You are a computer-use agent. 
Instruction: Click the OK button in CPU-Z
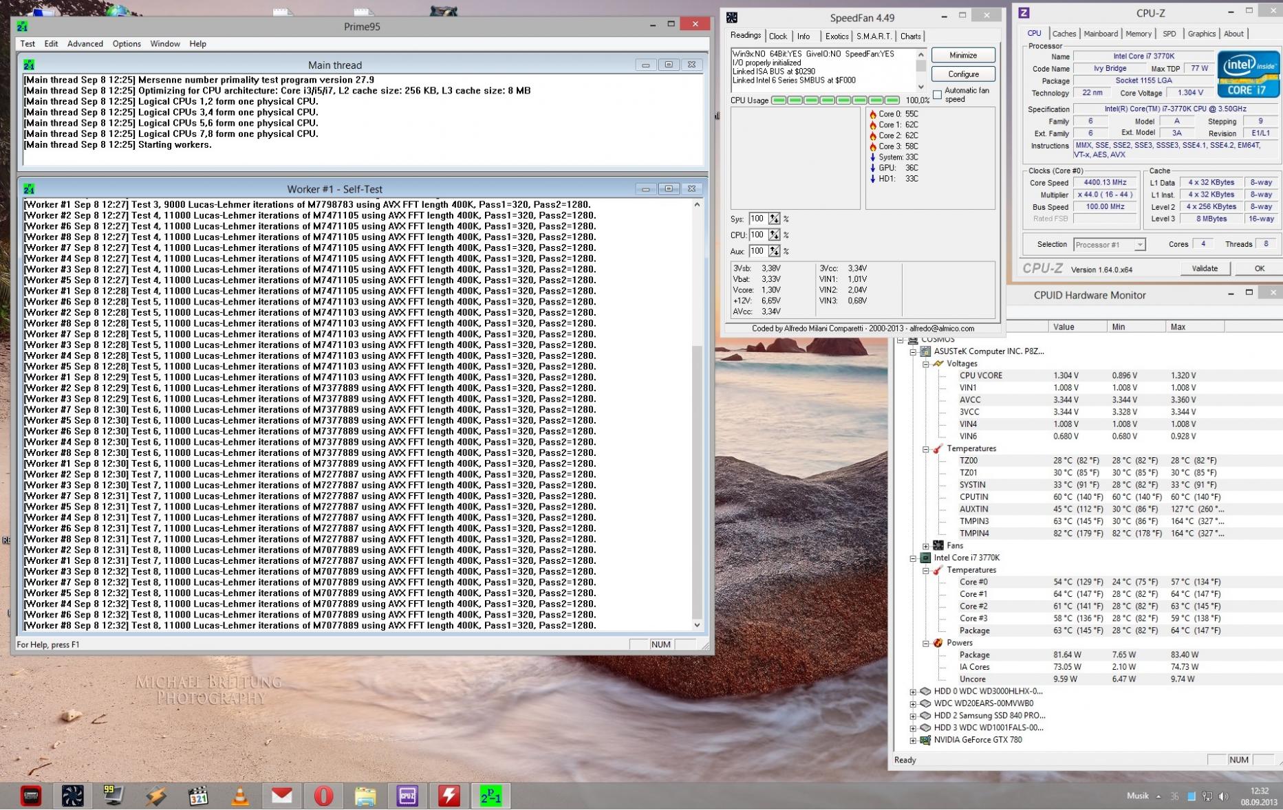[1259, 269]
